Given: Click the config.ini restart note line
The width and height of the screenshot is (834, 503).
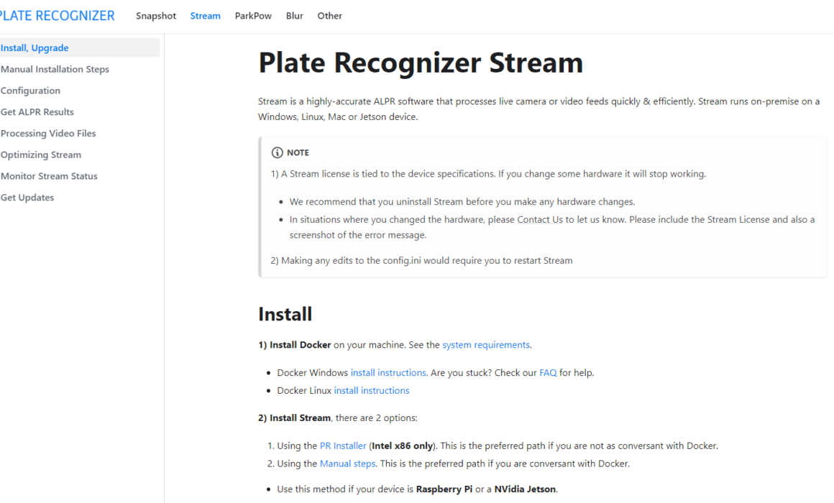Looking at the screenshot, I should point(422,261).
